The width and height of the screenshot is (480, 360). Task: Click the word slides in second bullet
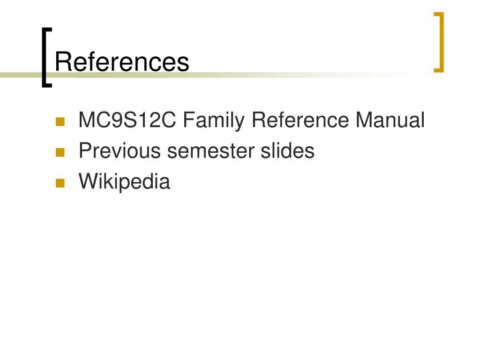[287, 150]
